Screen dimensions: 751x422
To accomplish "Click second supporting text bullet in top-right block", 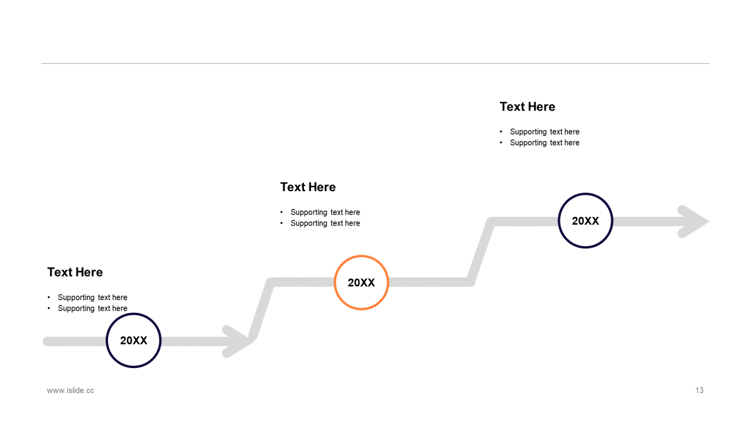I will pos(544,142).
